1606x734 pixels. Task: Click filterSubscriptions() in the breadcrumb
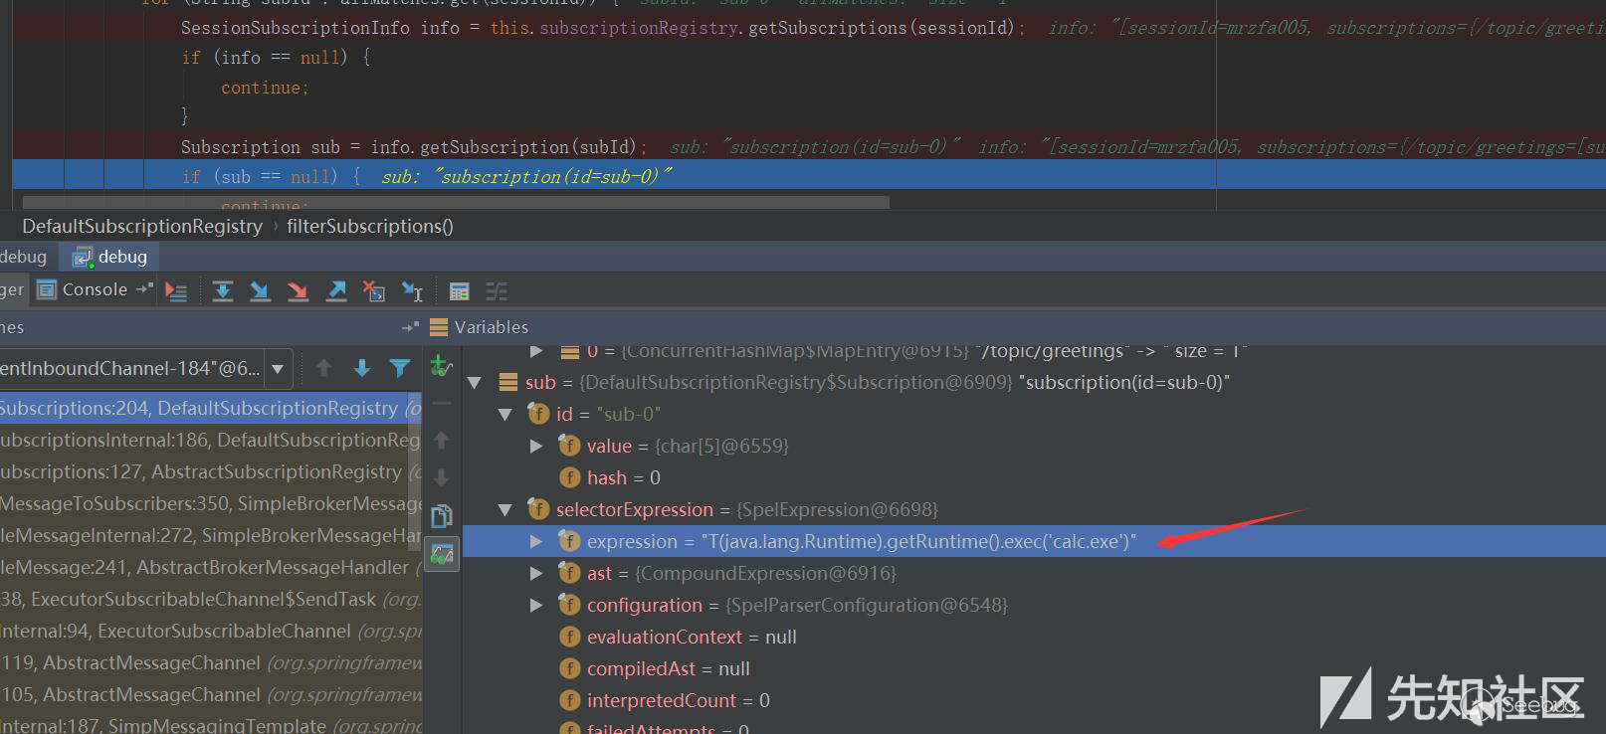coord(369,227)
